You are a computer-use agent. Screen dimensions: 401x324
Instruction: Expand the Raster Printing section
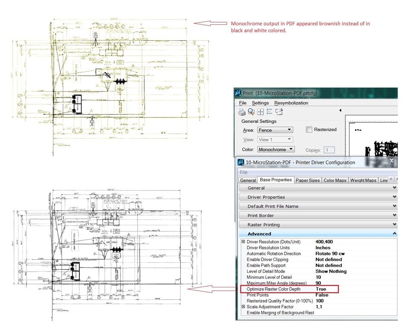coord(318,225)
